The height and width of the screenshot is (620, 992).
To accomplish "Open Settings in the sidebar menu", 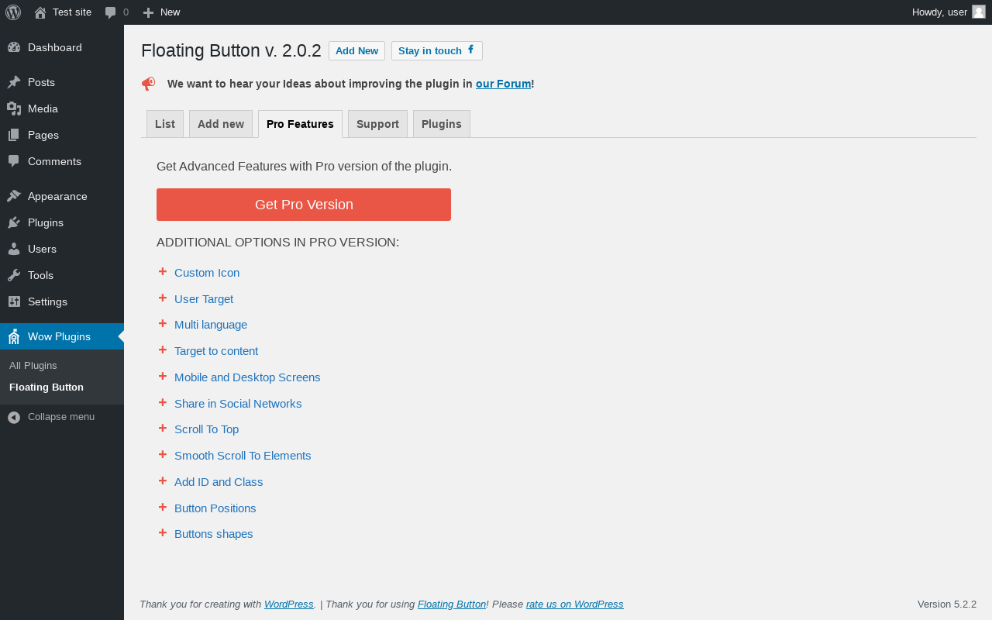I will click(x=47, y=301).
